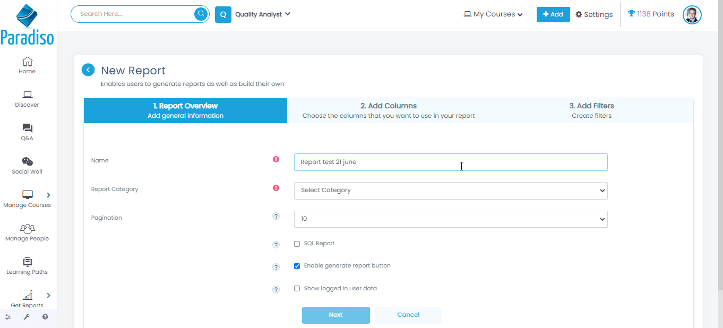
Task: Click the Cancel button
Action: pyautogui.click(x=408, y=315)
